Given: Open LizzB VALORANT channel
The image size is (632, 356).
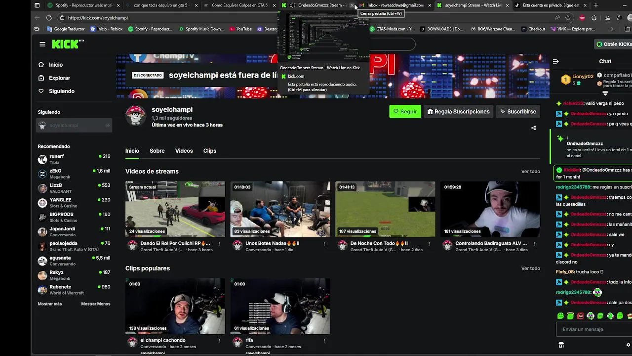Looking at the screenshot, I should click(74, 188).
